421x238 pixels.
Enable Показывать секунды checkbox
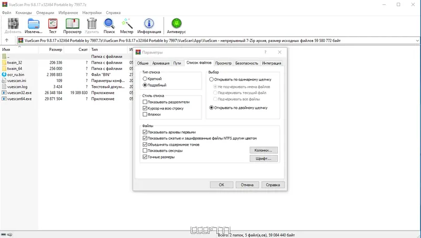coord(145,151)
